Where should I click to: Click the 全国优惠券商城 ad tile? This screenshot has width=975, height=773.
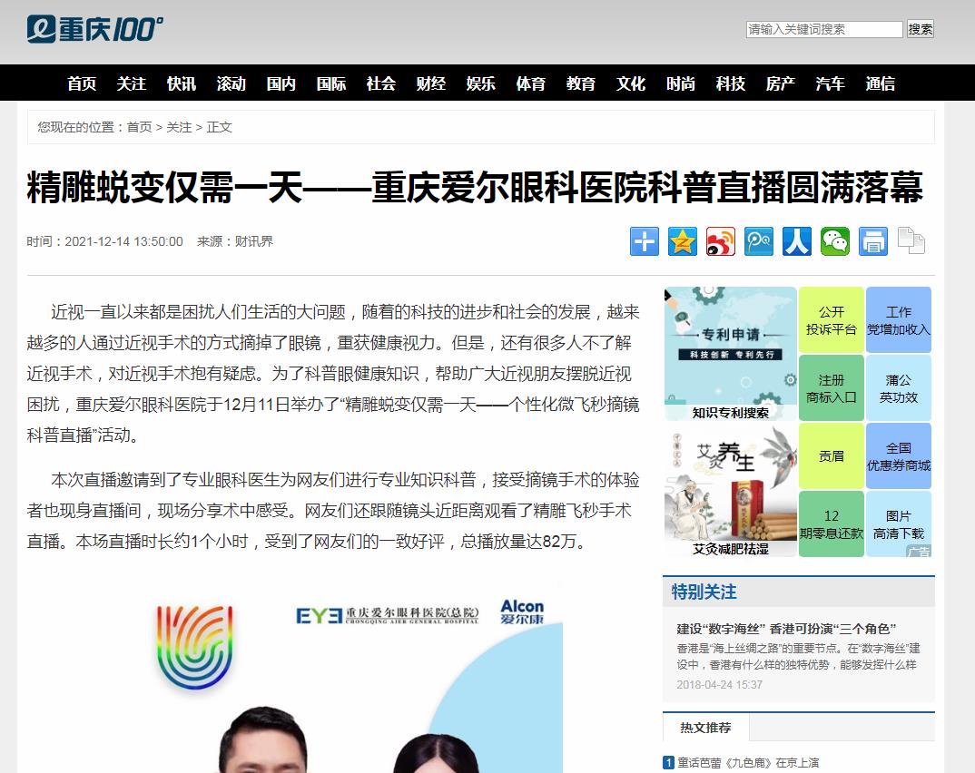tap(899, 456)
